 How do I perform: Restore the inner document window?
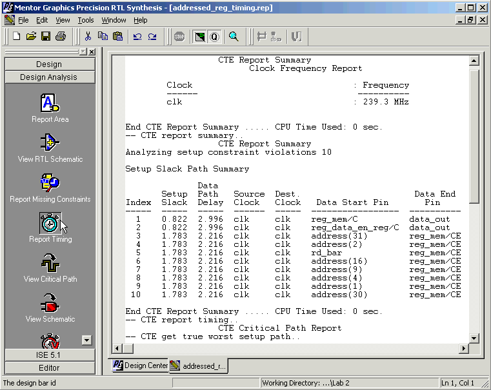tap(470, 20)
